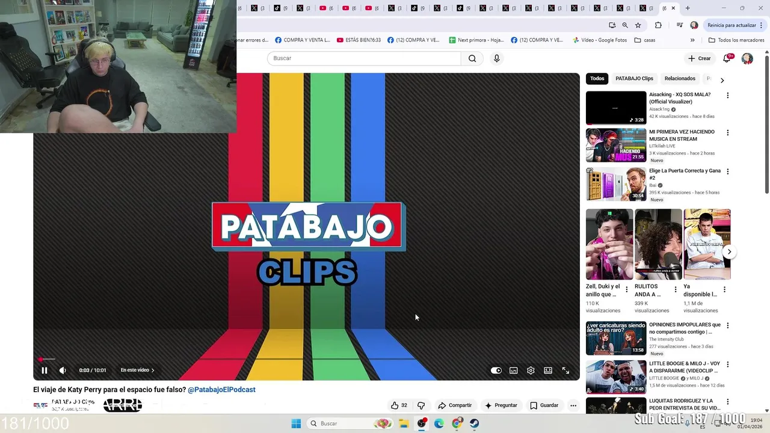The image size is (770, 433).
Task: Open options for The Intensity Club video
Action: point(727,325)
